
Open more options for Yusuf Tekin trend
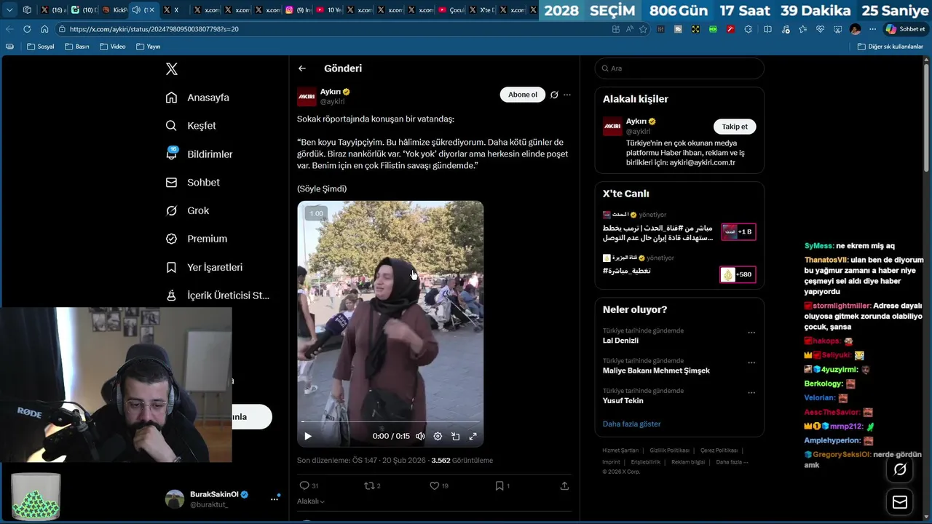coord(751,392)
